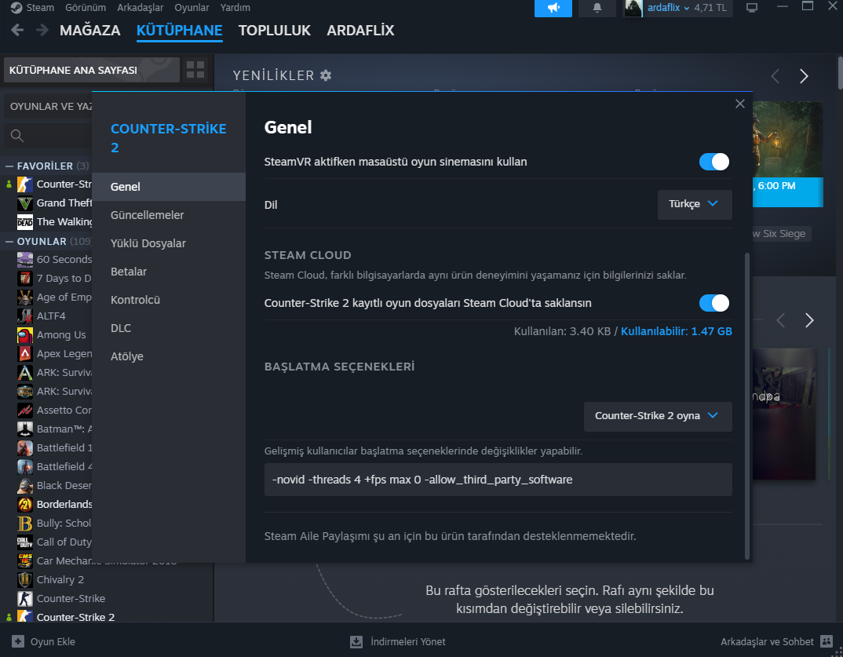Open the Arkadaşlar menu

click(140, 8)
